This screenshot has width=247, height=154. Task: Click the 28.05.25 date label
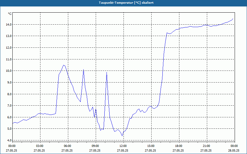pos(234,150)
